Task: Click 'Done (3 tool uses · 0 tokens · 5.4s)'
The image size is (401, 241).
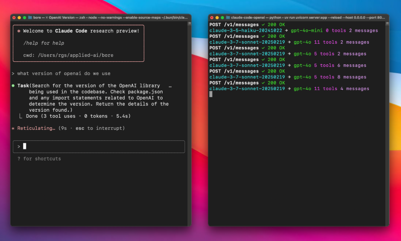Action: pyautogui.click(x=78, y=116)
